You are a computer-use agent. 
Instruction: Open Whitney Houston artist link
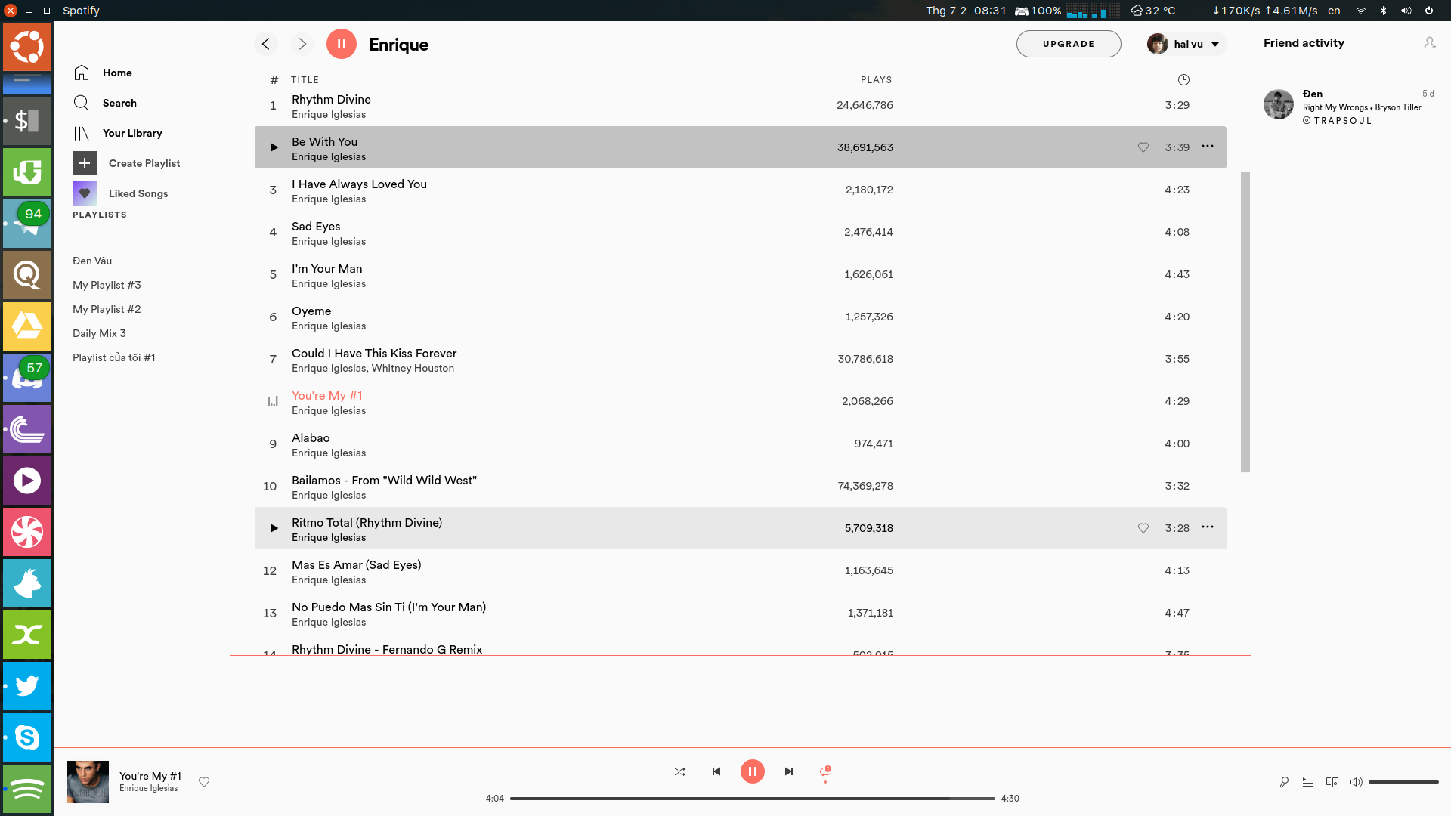pos(413,369)
